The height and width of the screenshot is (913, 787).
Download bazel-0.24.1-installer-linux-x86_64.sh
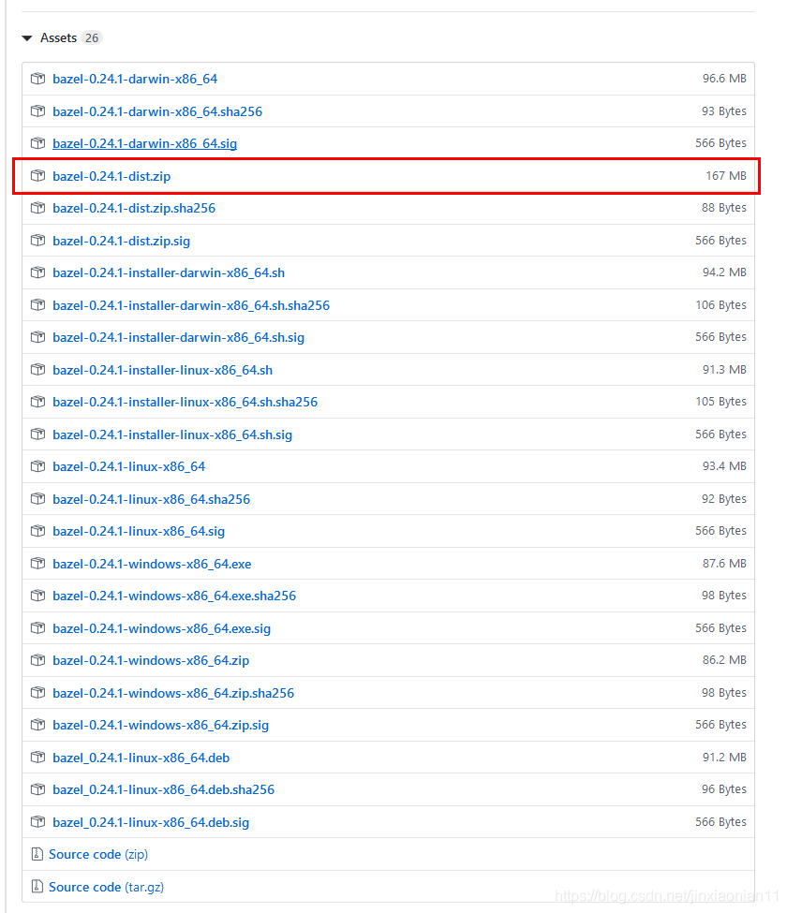click(162, 370)
